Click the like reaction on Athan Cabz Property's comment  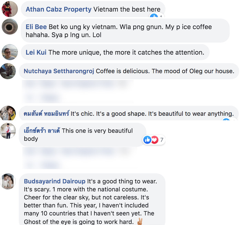[154, 16]
